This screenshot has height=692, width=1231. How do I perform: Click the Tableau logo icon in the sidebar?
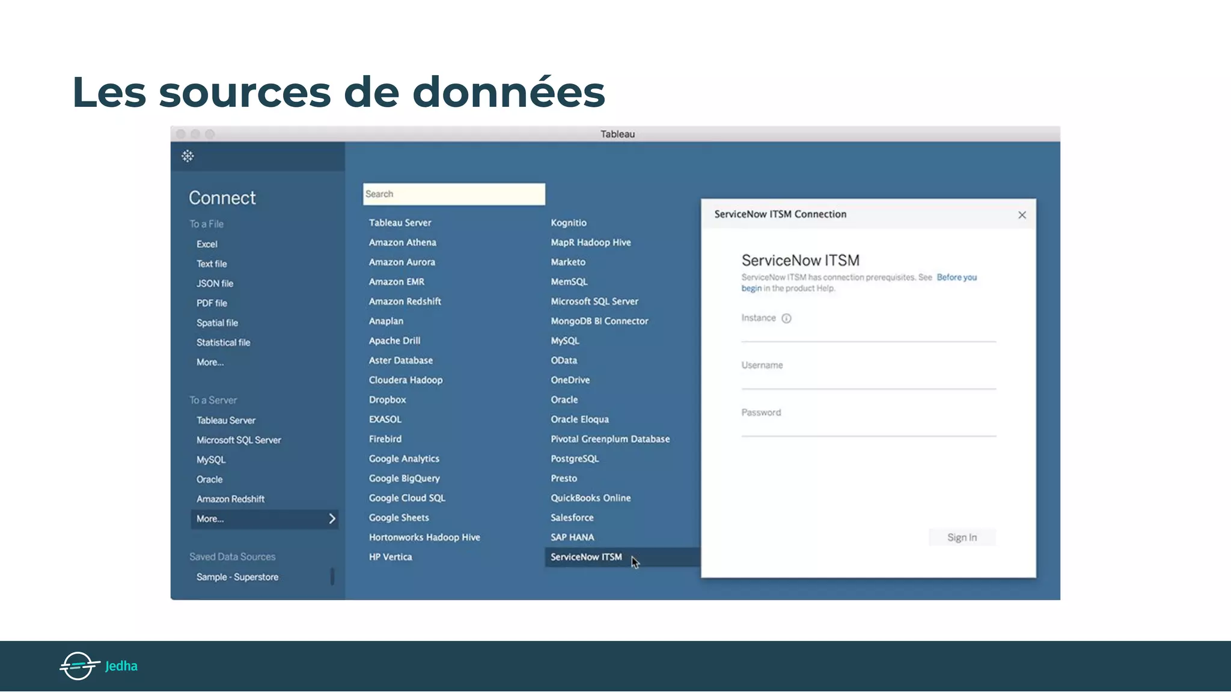tap(188, 156)
